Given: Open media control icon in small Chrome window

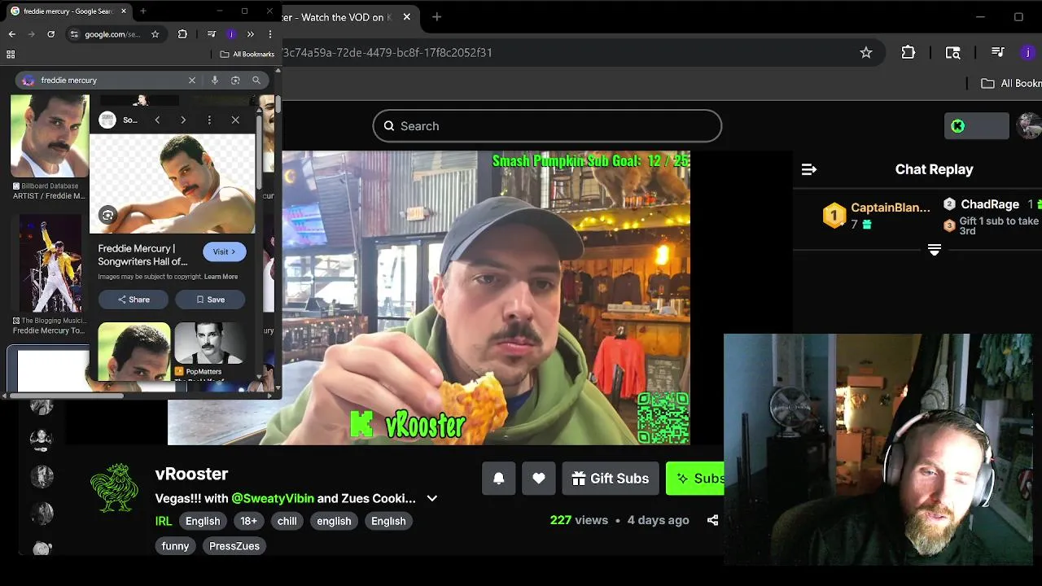Looking at the screenshot, I should 212,34.
